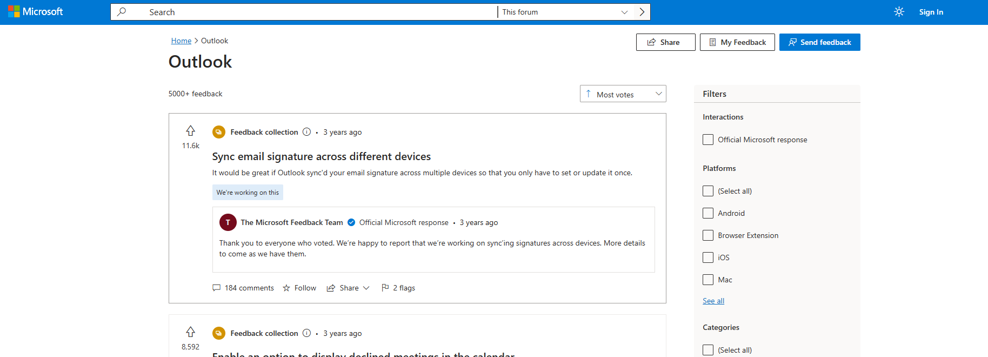The height and width of the screenshot is (357, 988).
Task: Check Official Microsoft response filter
Action: pos(708,140)
